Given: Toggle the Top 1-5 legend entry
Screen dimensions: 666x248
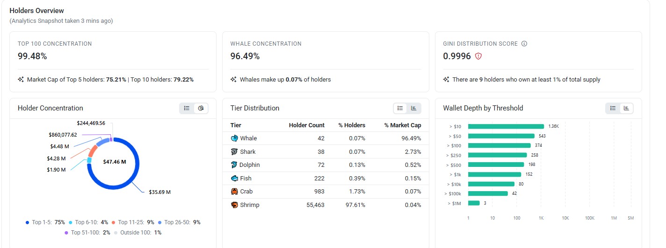Looking at the screenshot, I should click(45, 222).
